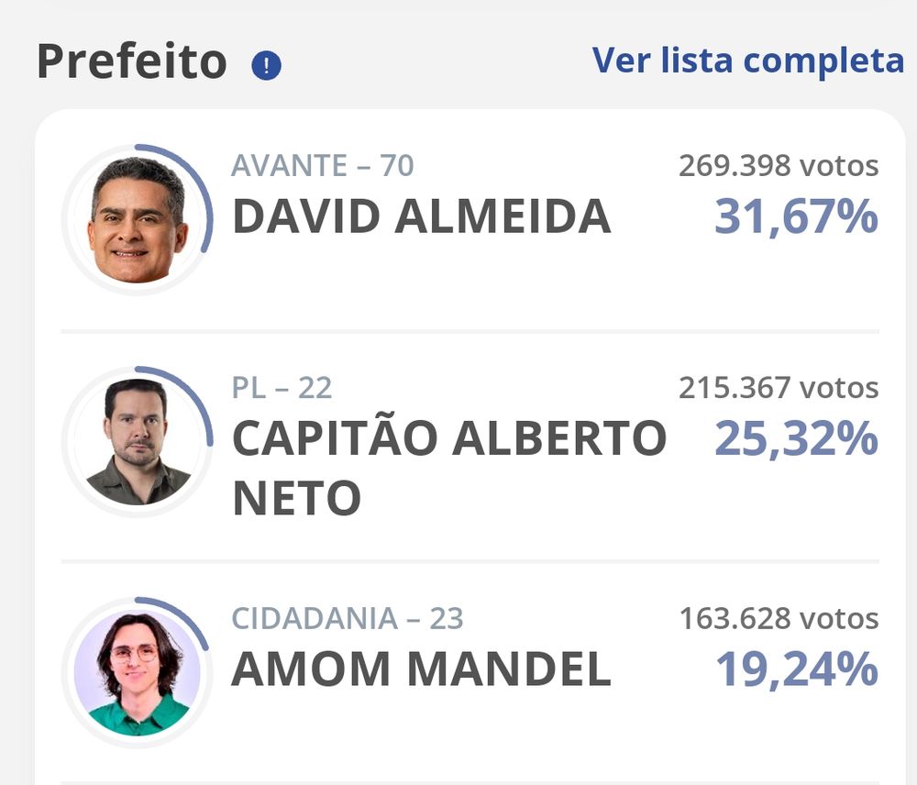The width and height of the screenshot is (917, 785).
Task: Click David Almeida's candidate photo
Action: (138, 220)
